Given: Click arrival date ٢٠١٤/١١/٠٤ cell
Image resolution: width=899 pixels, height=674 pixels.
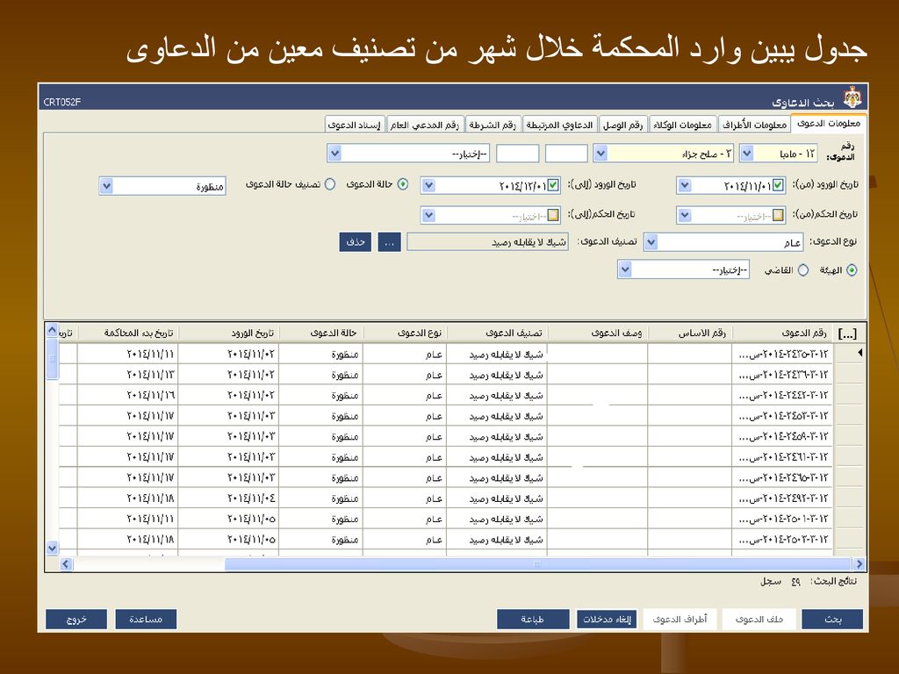Looking at the screenshot, I should 228,498.
